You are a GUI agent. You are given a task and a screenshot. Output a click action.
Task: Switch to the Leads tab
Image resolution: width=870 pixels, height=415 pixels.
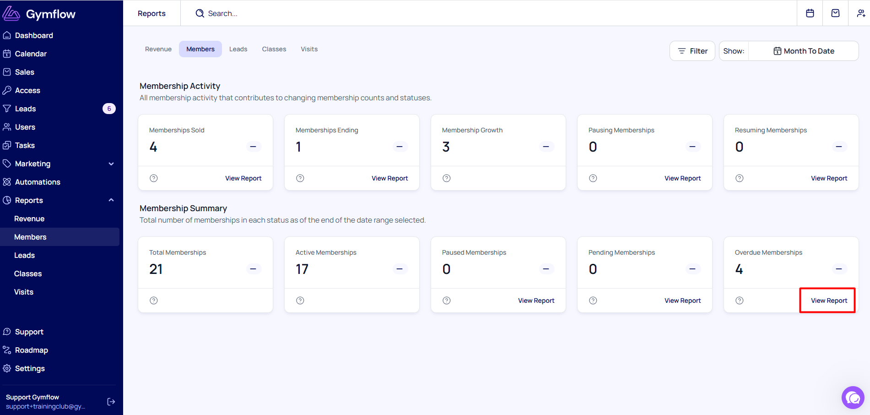[238, 49]
